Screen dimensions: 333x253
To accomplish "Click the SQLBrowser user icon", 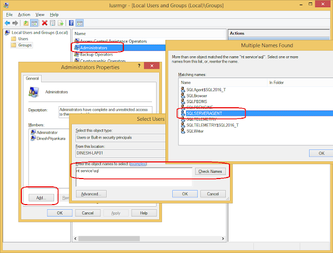I will coord(183,96).
